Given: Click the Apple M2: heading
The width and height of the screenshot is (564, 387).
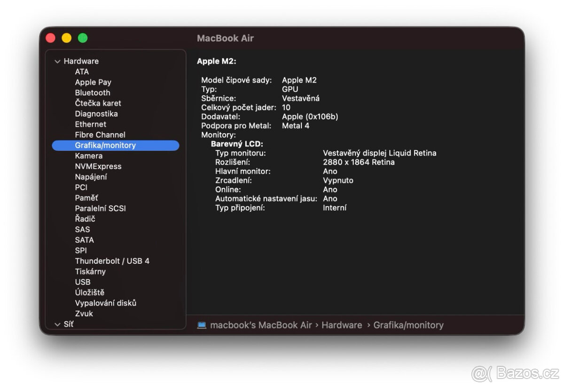Looking at the screenshot, I should tap(217, 61).
